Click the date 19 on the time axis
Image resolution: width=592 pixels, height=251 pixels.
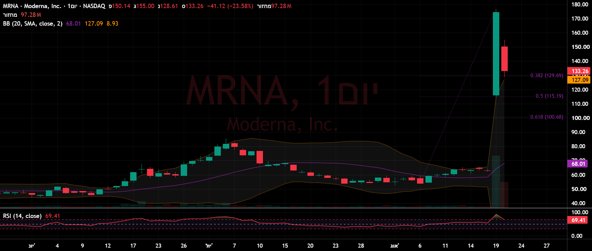coord(496,246)
